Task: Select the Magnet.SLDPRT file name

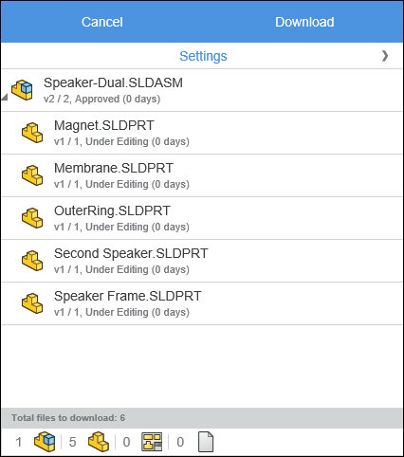Action: (104, 125)
